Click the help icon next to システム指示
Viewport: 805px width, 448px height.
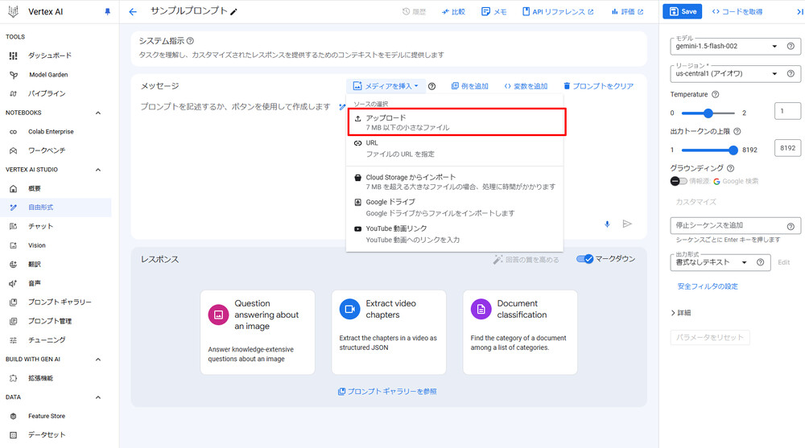click(x=190, y=40)
